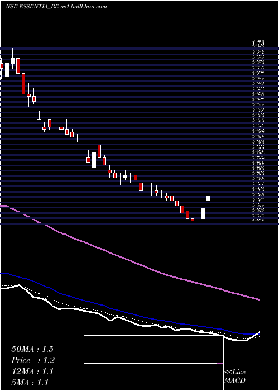Viewport: 279px width, 391px height.
Task: Click the 12MA : 1.1 legend text
Action: (x=32, y=371)
